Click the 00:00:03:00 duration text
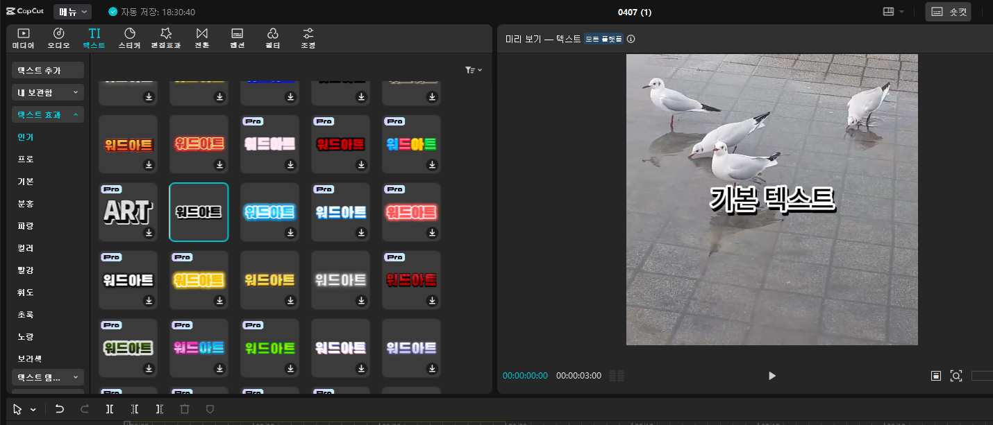The height and width of the screenshot is (425, 993). pos(578,376)
